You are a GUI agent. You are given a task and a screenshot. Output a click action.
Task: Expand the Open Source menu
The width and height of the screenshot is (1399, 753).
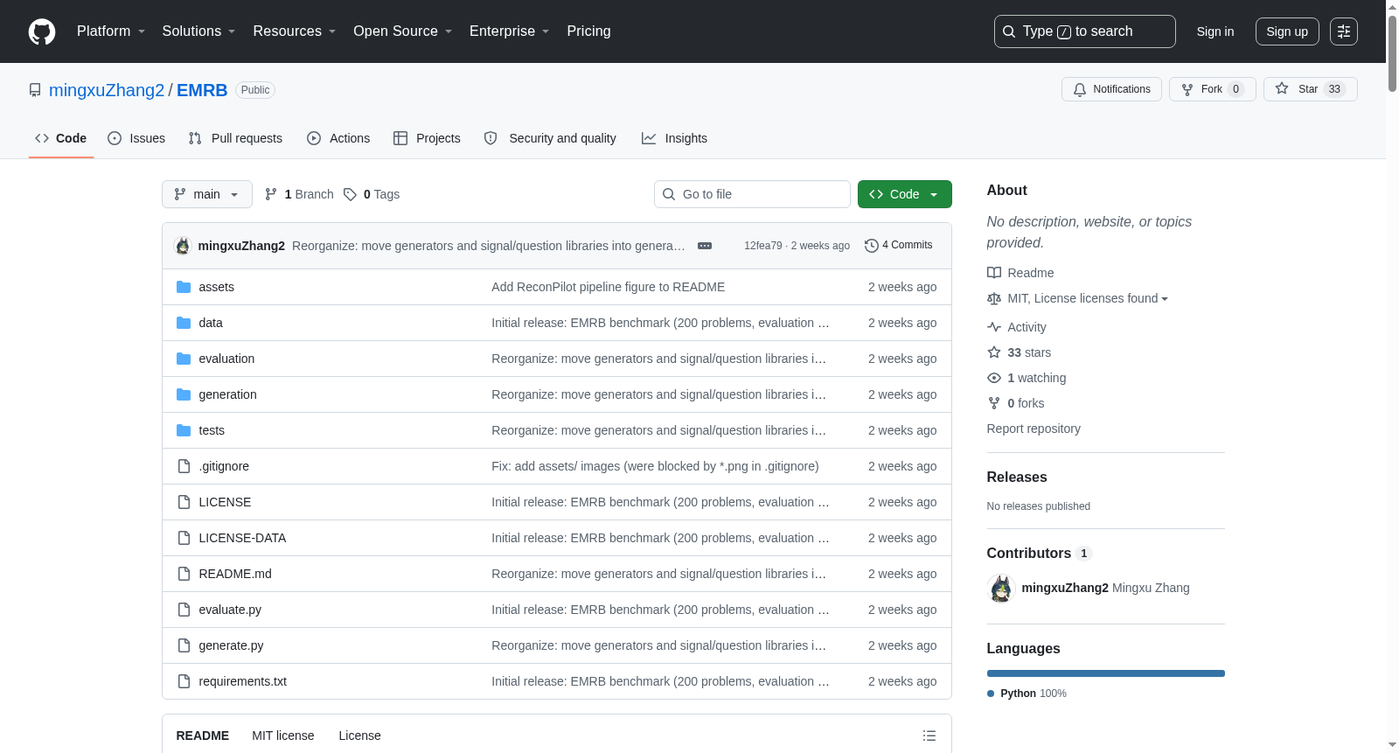[x=402, y=31]
